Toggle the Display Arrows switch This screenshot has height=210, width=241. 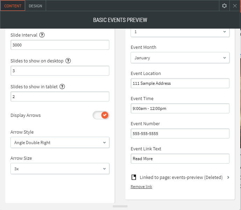[101, 115]
